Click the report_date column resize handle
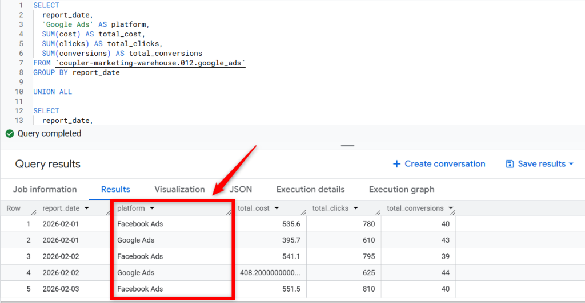 108,212
